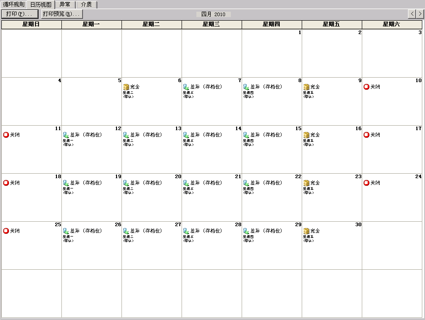Image resolution: width=425 pixels, height=320 pixels.
Task: Select 完全 text on April 30
Action: tap(315, 231)
